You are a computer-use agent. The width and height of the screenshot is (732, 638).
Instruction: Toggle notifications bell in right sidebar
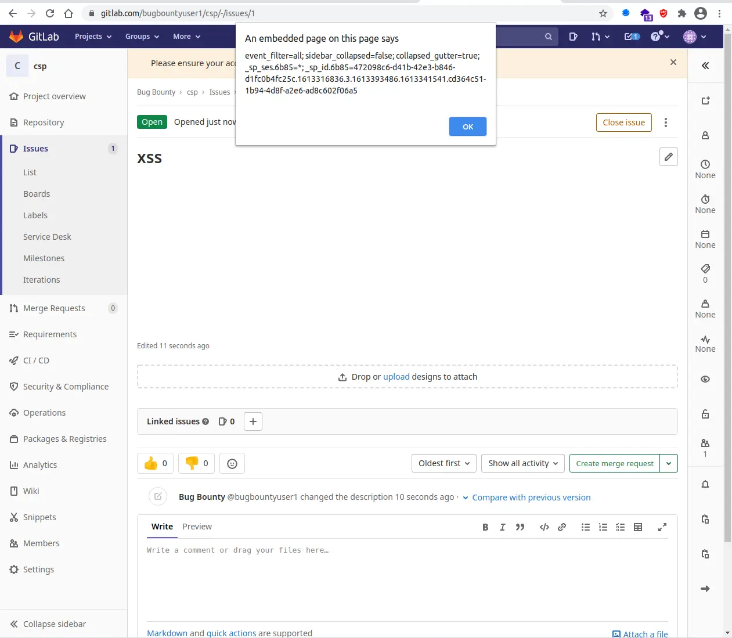705,484
